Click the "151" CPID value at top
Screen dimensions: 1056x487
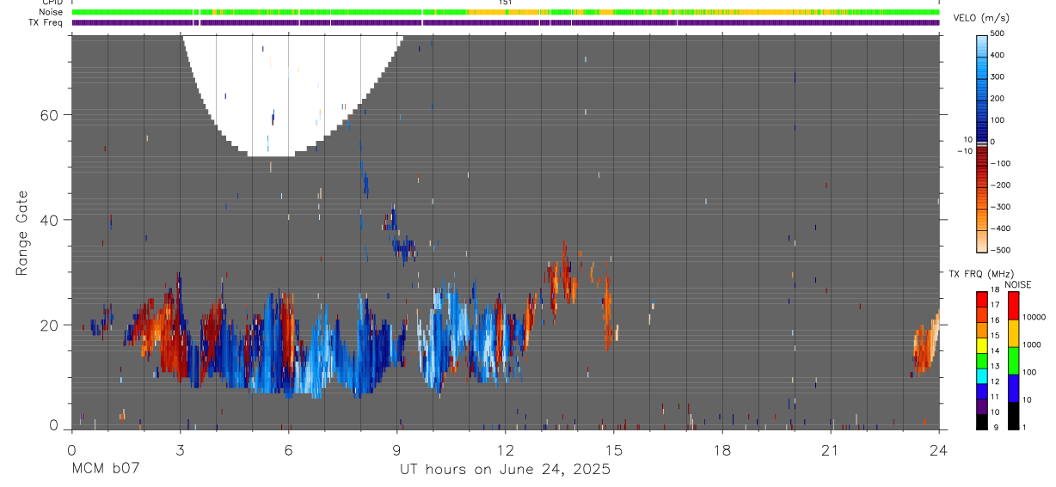tap(505, 3)
